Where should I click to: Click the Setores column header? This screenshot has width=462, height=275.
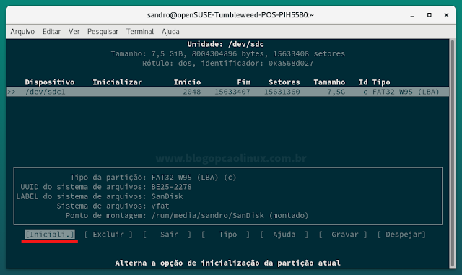[284, 82]
